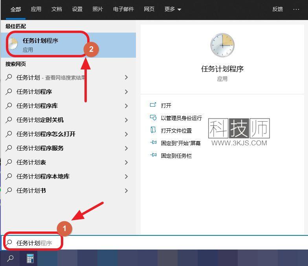The image size is (308, 266).
Task: Open the three-dot options menu in header
Action: [x=296, y=9]
